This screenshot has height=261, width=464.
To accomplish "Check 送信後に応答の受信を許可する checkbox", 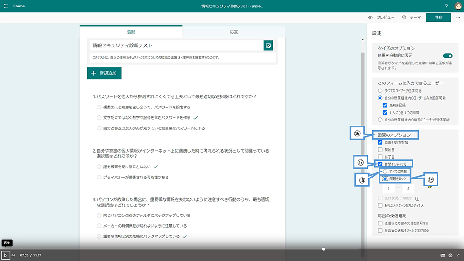I will pyautogui.click(x=380, y=223).
